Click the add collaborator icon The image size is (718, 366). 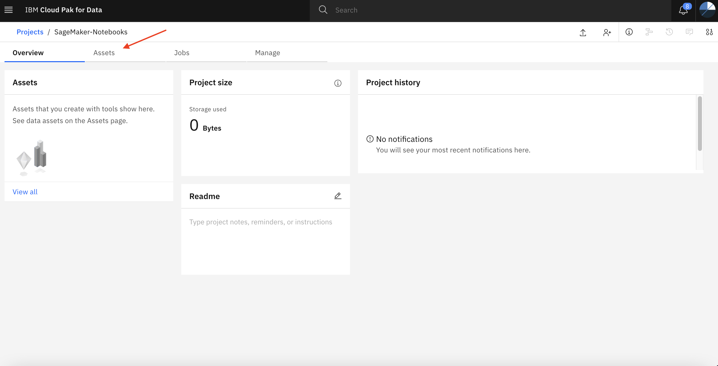tap(607, 32)
